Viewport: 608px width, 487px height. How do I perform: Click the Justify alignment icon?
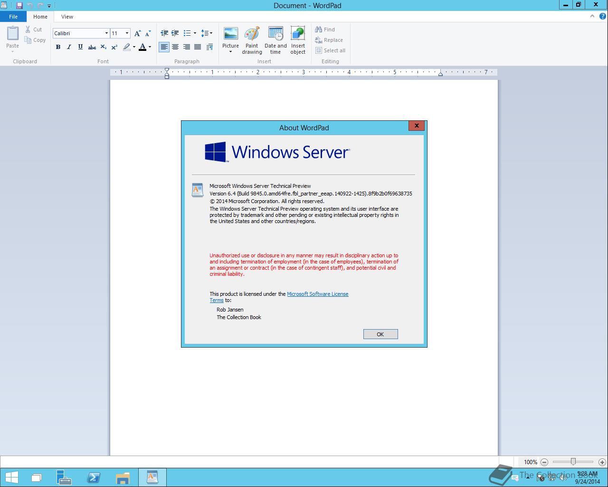[x=198, y=47]
